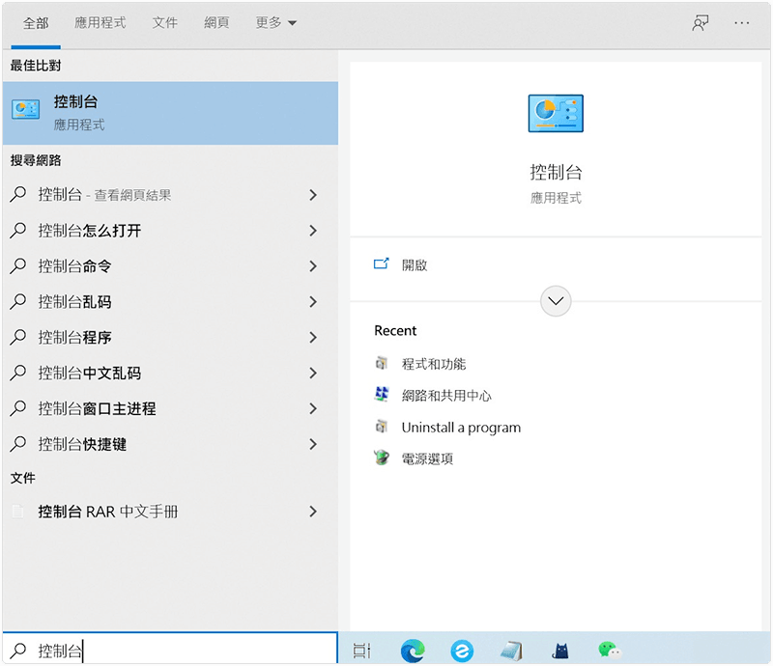Screen dimensions: 773x666
Task: Click the Uninstall a program icon
Action: (x=381, y=426)
